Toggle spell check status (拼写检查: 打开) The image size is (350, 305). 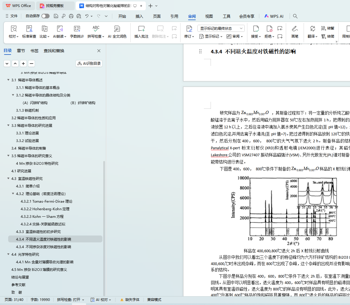(70, 299)
